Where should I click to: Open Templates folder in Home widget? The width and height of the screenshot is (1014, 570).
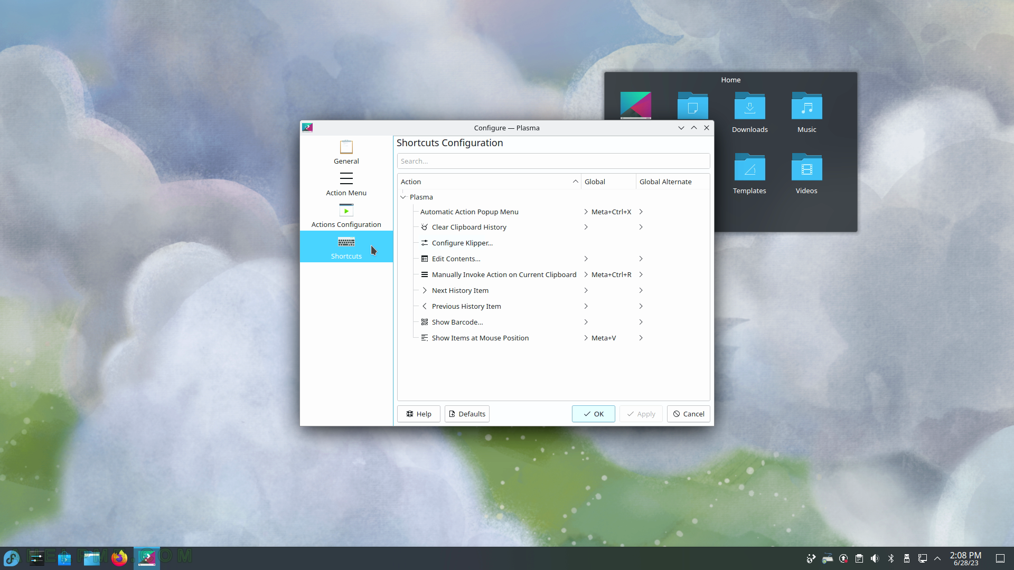point(749,174)
